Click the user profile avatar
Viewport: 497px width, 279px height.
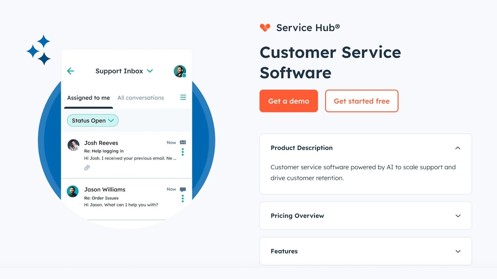click(x=180, y=71)
